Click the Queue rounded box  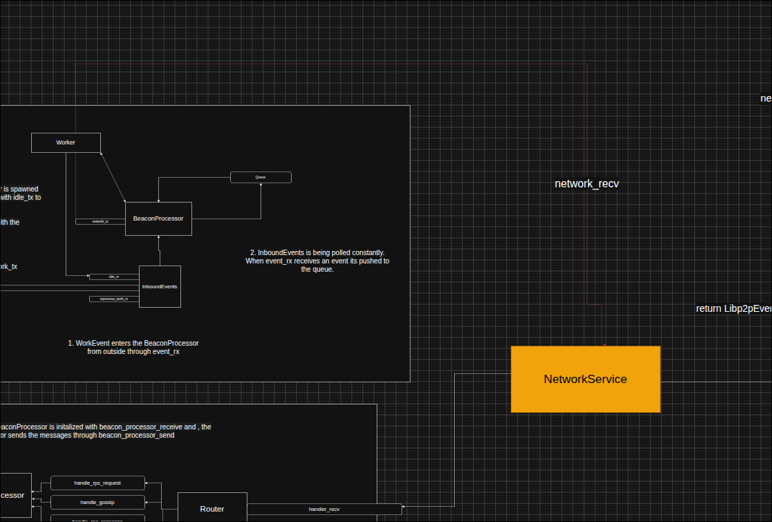pyautogui.click(x=261, y=177)
